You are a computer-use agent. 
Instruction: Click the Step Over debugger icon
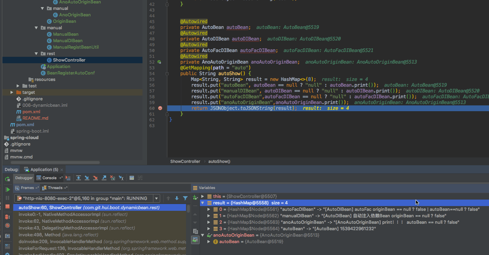79,177
